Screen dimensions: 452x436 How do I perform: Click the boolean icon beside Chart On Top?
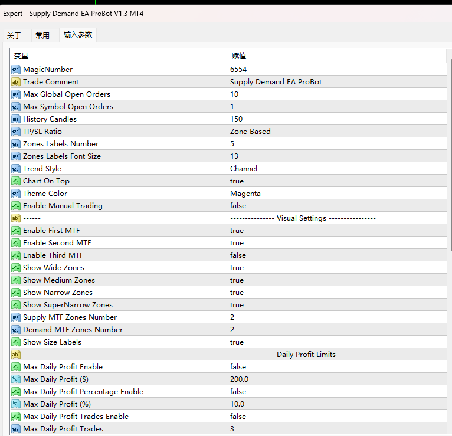pos(16,181)
